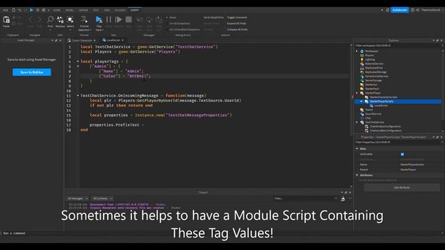This screenshot has height=250, width=445.
Task: Switch to the Classic Baseplate tab
Action: pos(82,40)
